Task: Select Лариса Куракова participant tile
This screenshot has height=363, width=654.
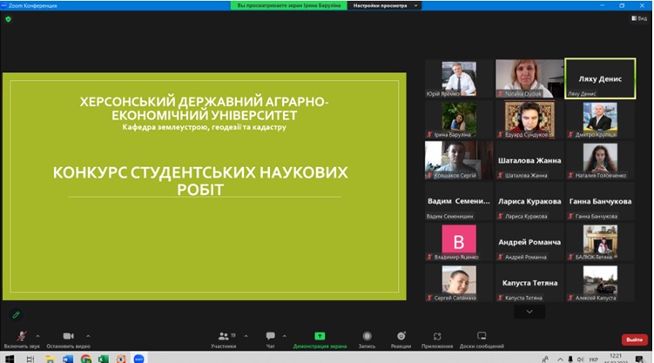Action: click(x=529, y=201)
